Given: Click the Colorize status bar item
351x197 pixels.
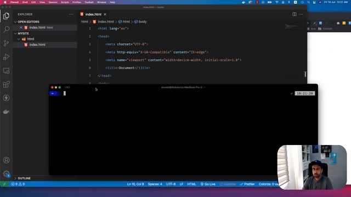Looking at the screenshot, I should coord(228,184).
